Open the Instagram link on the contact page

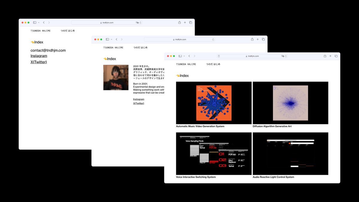pos(39,56)
